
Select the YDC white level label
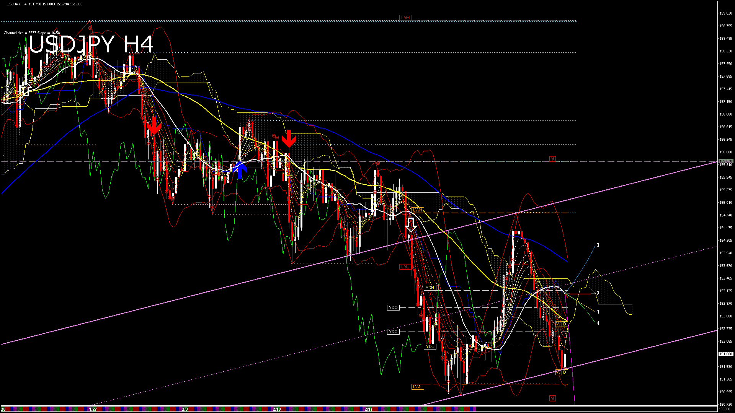coord(393,332)
